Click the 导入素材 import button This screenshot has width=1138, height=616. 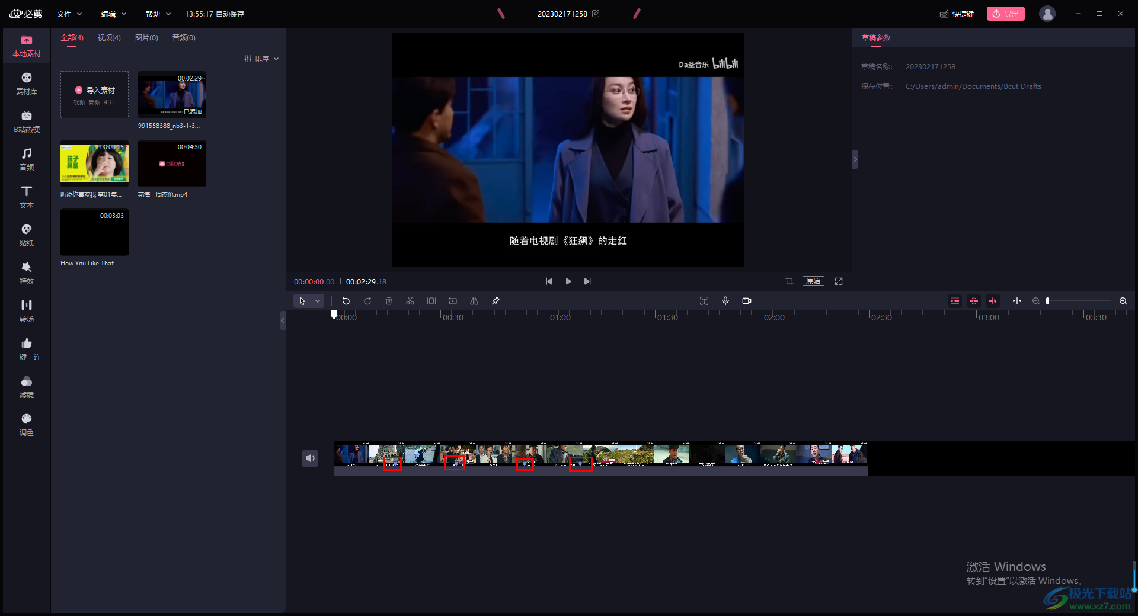[94, 95]
